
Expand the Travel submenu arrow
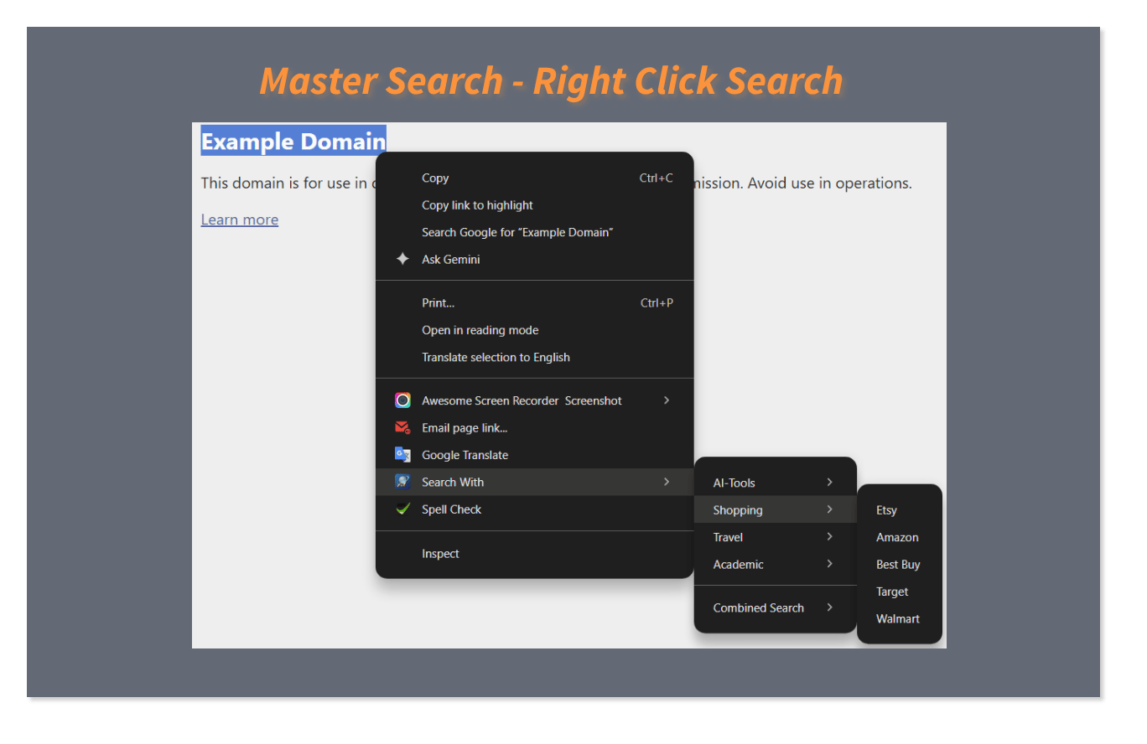coord(829,536)
